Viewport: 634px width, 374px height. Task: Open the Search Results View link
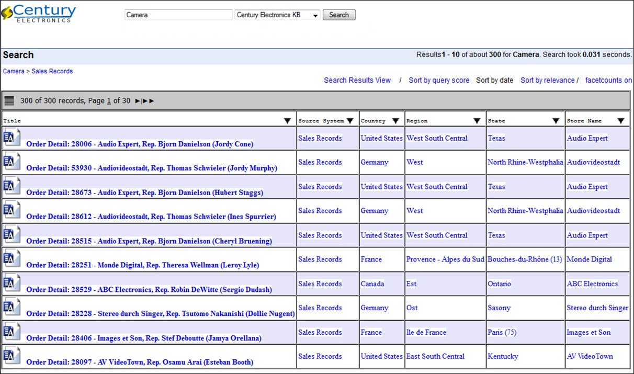[x=357, y=80]
